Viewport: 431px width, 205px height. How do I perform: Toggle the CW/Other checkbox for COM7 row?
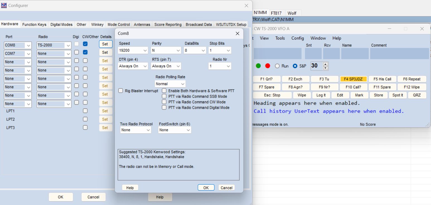tap(85, 52)
